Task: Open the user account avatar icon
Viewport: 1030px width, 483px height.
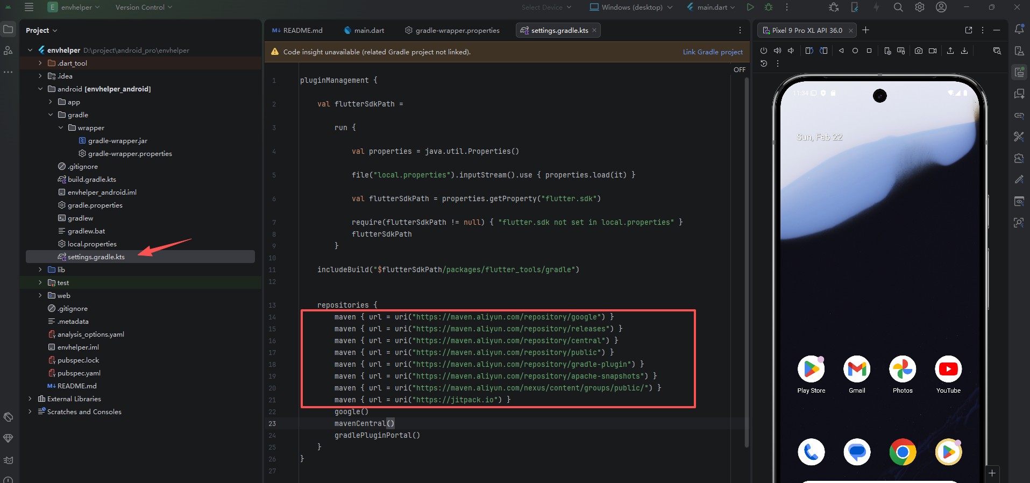Action: [x=941, y=7]
